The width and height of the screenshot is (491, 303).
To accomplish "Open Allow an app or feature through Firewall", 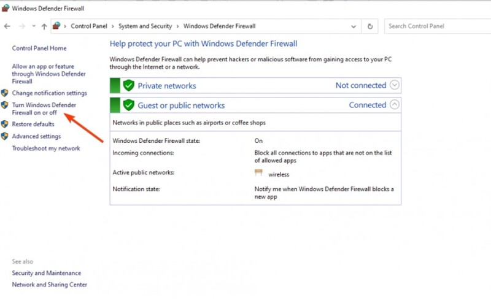I will click(49, 74).
